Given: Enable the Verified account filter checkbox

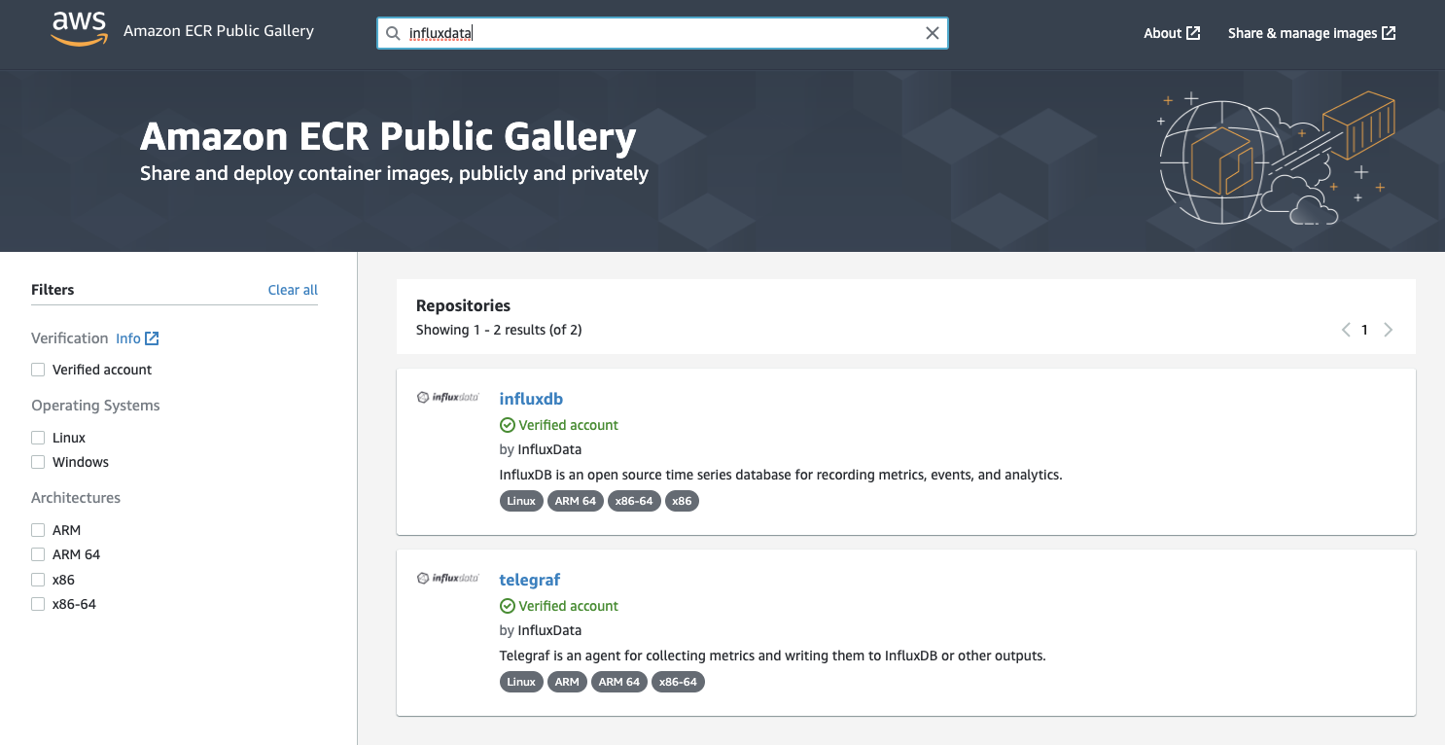Looking at the screenshot, I should (x=38, y=370).
